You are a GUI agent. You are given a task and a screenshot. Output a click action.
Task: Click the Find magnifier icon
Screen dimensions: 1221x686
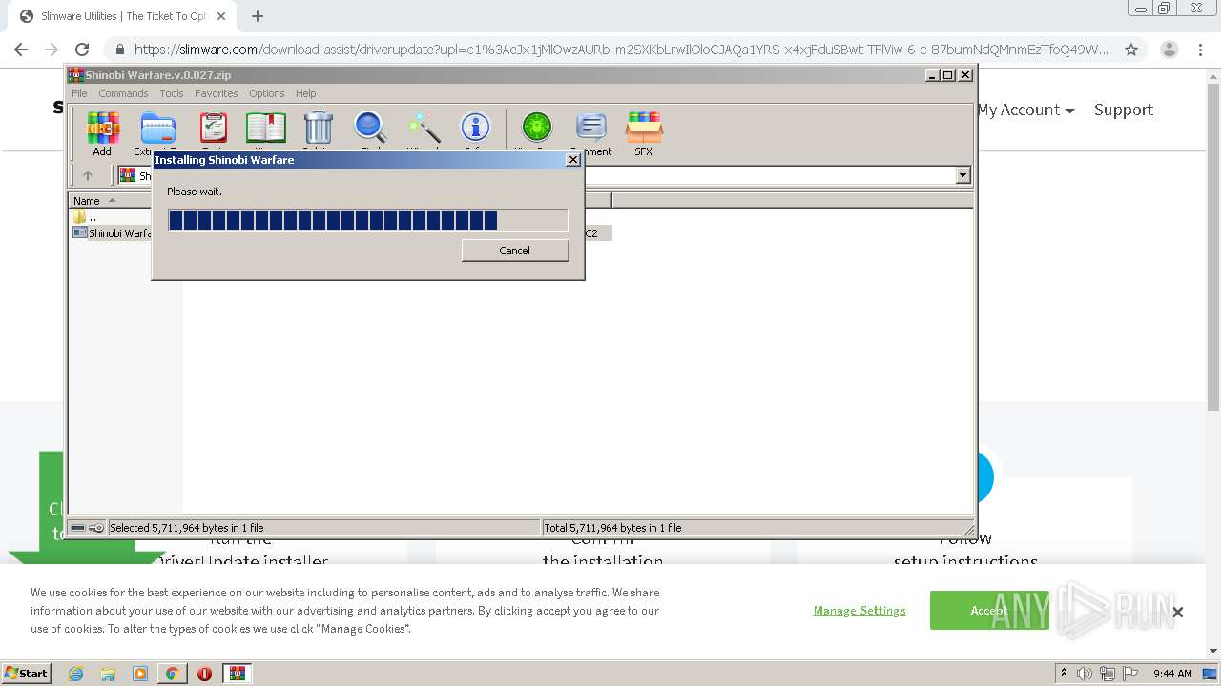coord(370,129)
